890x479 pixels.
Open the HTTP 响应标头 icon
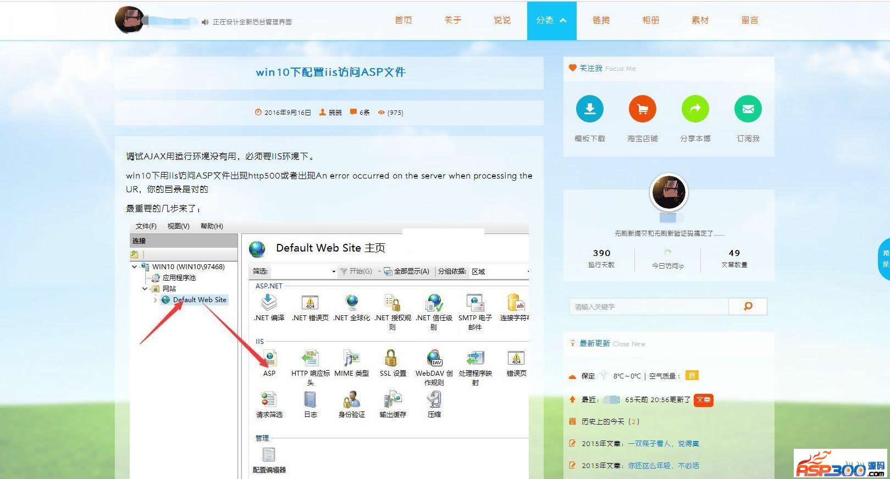pyautogui.click(x=310, y=358)
